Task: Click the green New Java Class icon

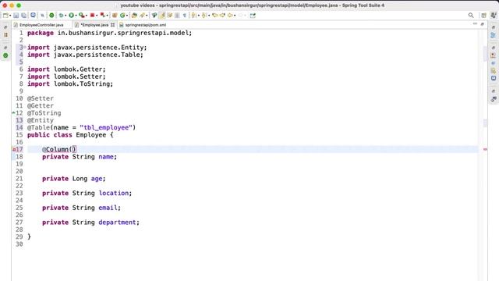Action: coord(122,16)
